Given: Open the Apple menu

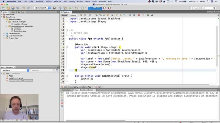Looking at the screenshot, I should (x=3, y=1).
